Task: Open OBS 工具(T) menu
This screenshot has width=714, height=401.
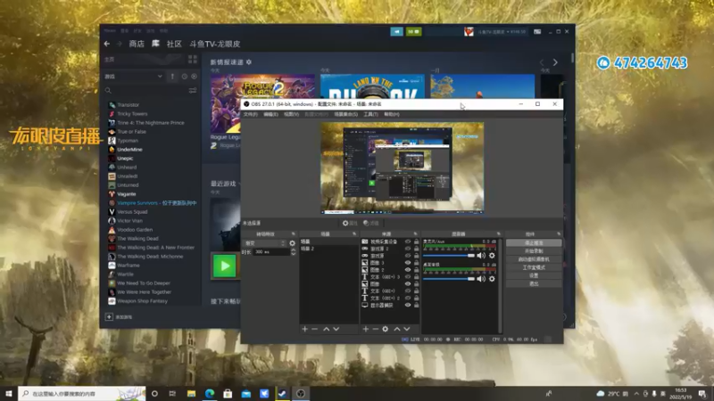Action: (x=370, y=114)
